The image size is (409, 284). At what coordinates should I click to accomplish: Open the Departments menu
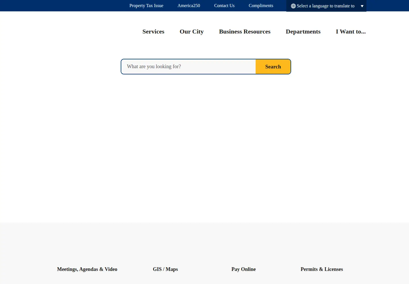pyautogui.click(x=303, y=32)
